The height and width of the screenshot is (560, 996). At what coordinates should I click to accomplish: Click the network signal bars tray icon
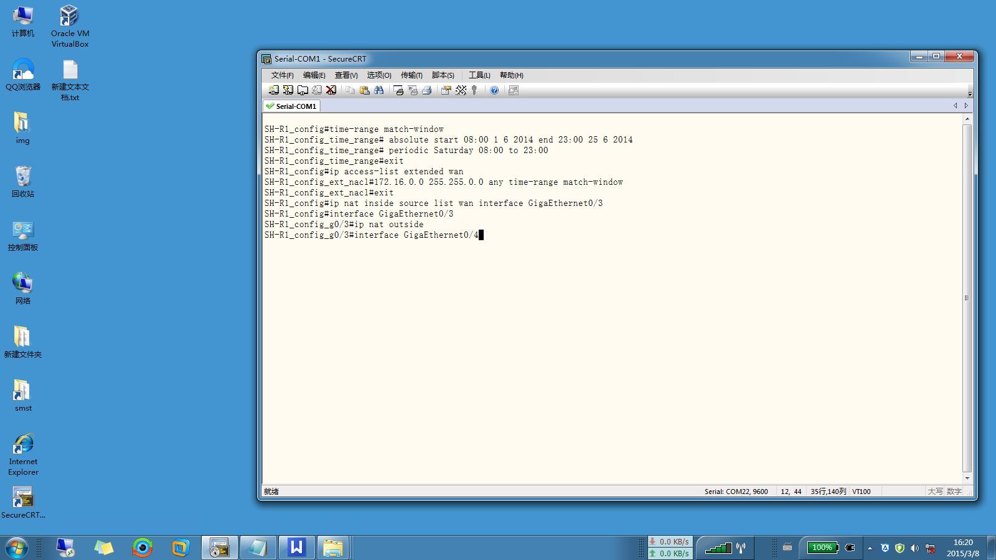(x=718, y=548)
